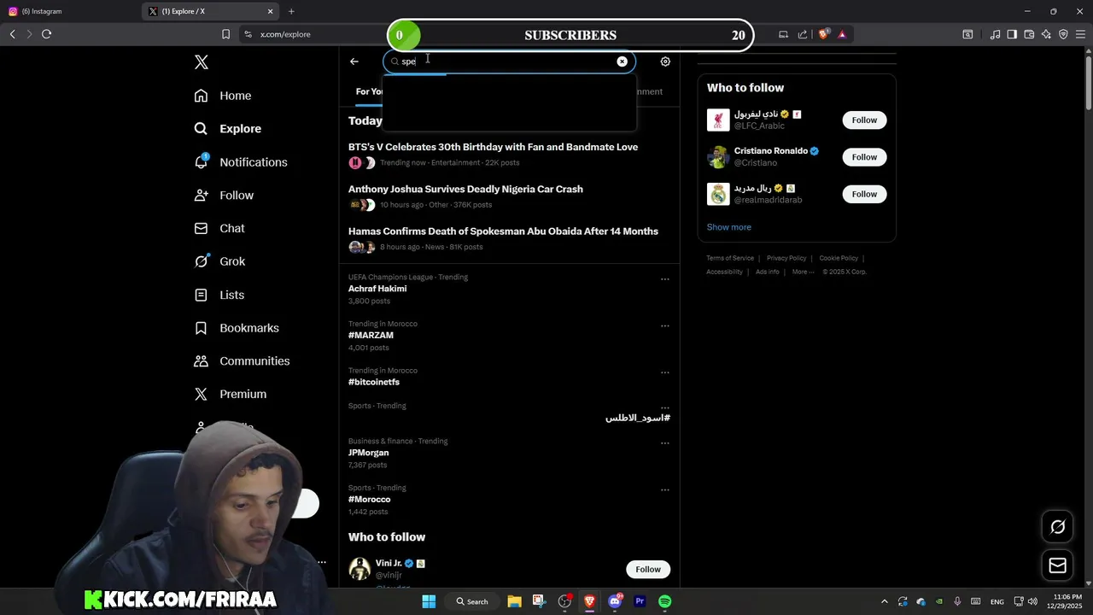Follow the @realmadridarab account
This screenshot has width=1093, height=615.
[x=864, y=194]
